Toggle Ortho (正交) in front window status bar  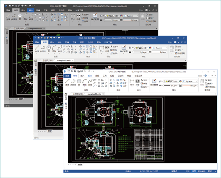tap(188, 171)
